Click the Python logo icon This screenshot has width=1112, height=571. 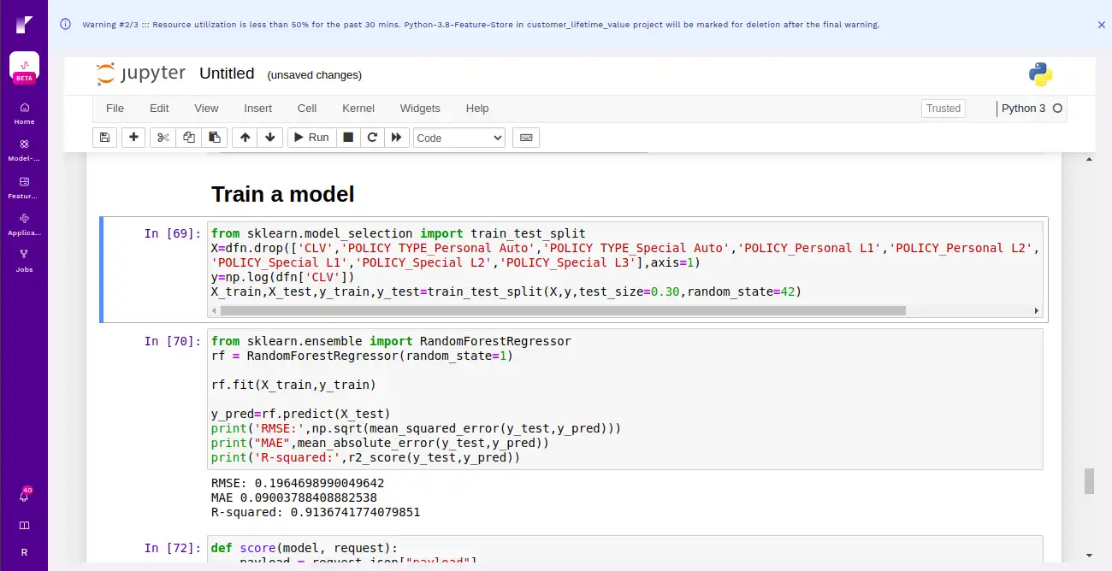tap(1041, 74)
